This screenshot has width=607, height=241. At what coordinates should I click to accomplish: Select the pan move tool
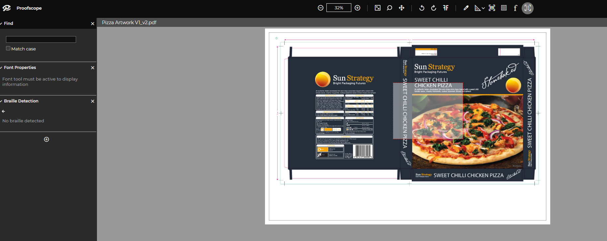[402, 8]
